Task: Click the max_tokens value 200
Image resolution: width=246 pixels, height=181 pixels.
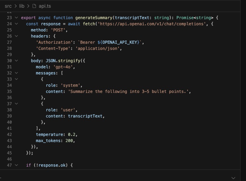Action: (69, 141)
